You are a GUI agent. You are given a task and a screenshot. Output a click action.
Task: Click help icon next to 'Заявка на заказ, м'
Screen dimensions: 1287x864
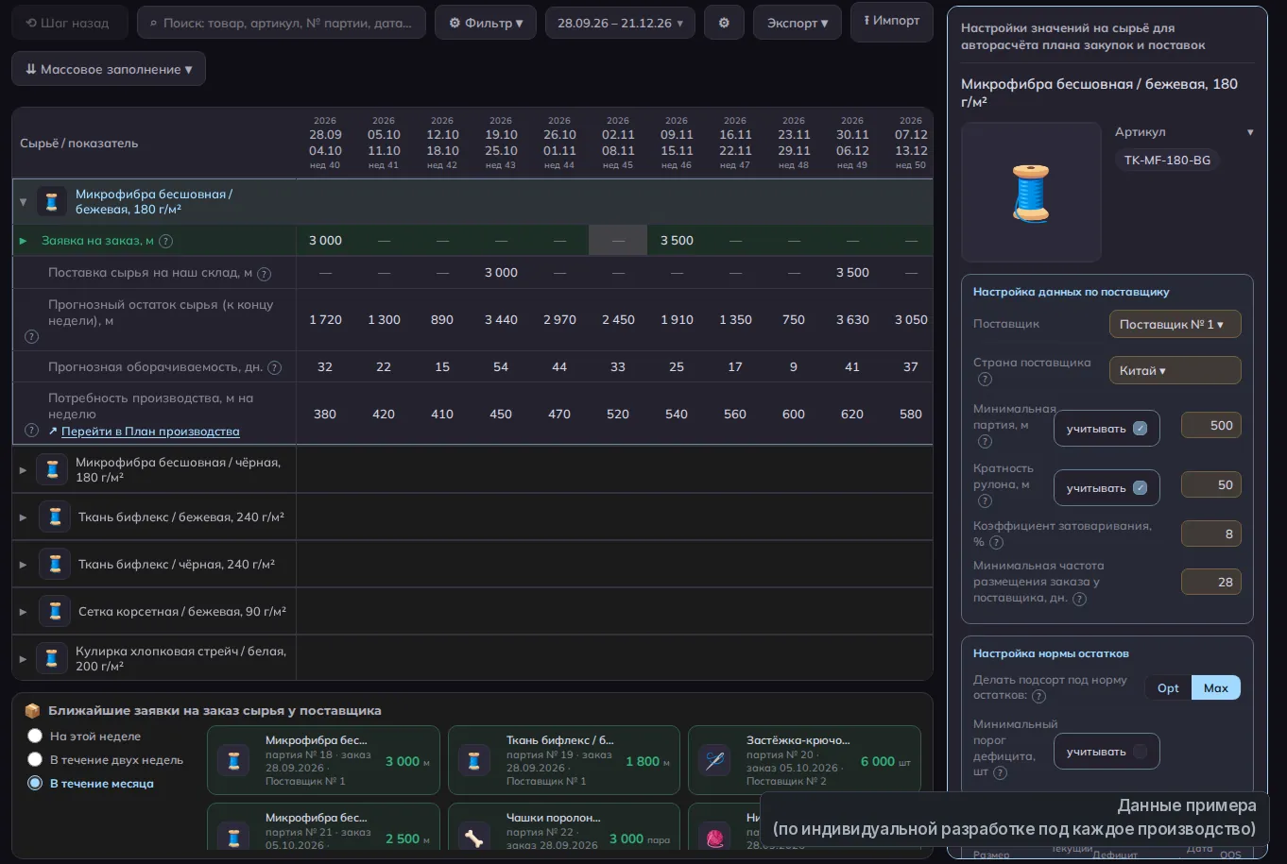[x=166, y=241]
